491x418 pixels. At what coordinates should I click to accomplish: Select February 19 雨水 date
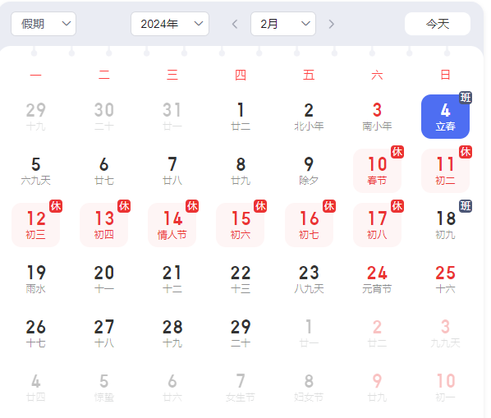click(x=35, y=279)
